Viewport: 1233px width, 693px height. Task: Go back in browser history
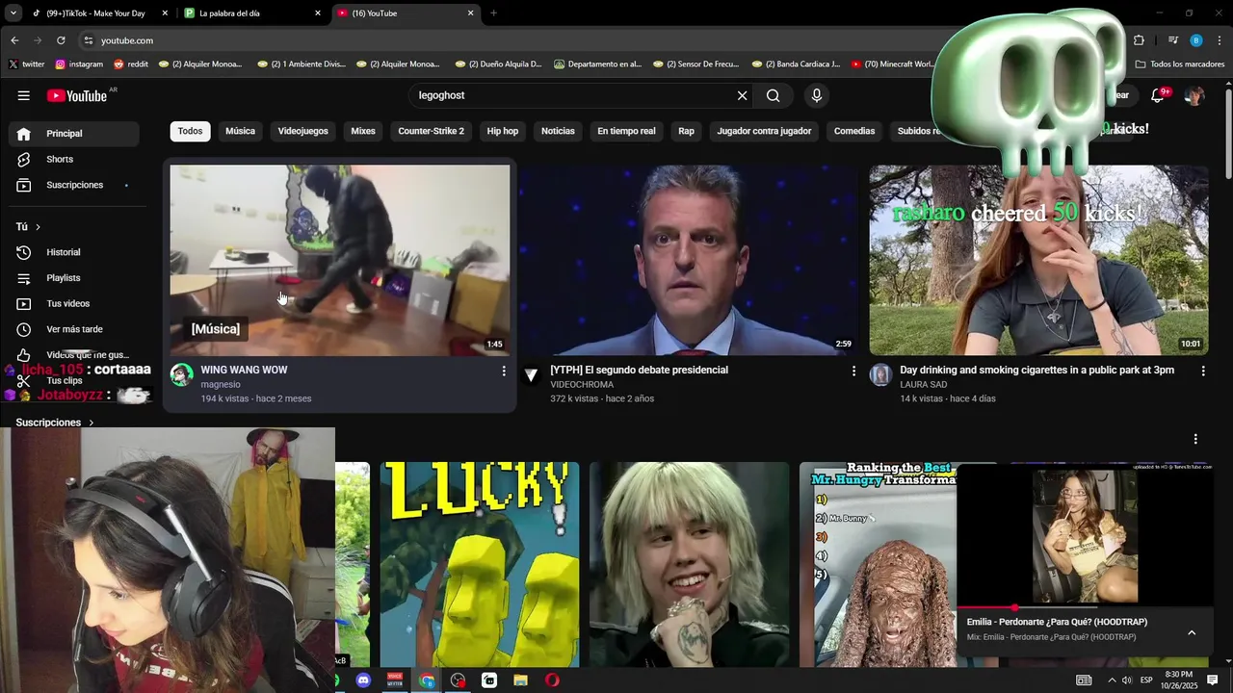[x=14, y=40]
